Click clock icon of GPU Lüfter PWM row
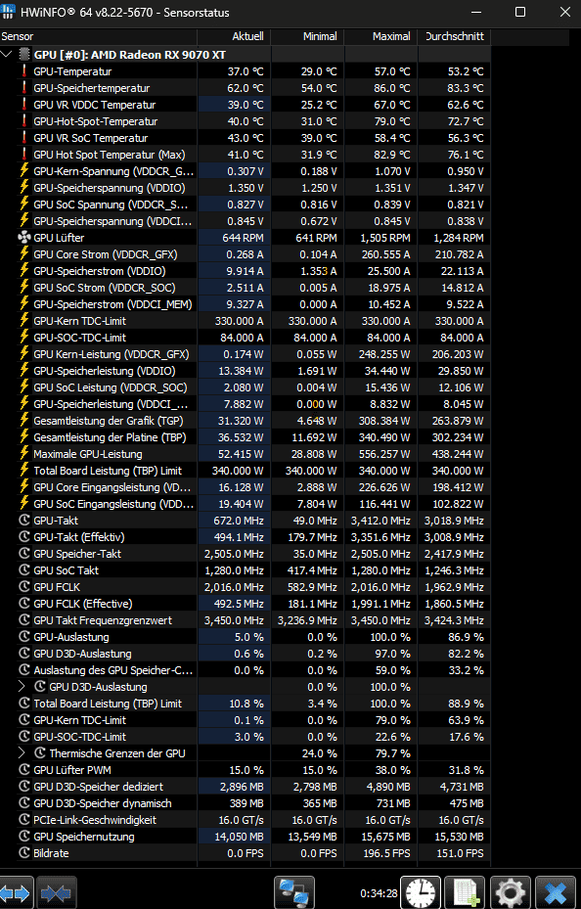The width and height of the screenshot is (581, 909). pos(24,770)
